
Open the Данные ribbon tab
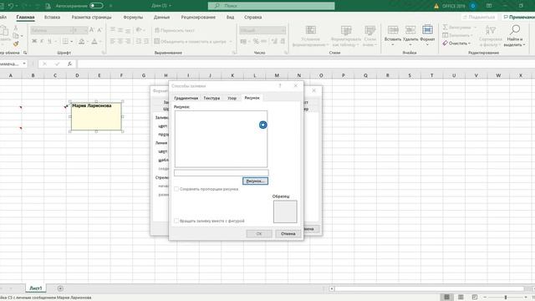[161, 17]
